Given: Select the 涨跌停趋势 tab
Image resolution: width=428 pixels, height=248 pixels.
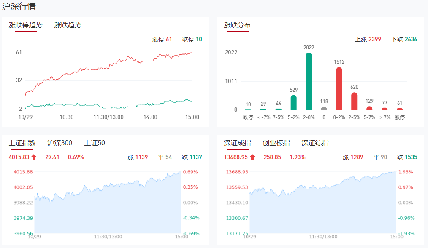Looking at the screenshot, I should coord(26,25).
